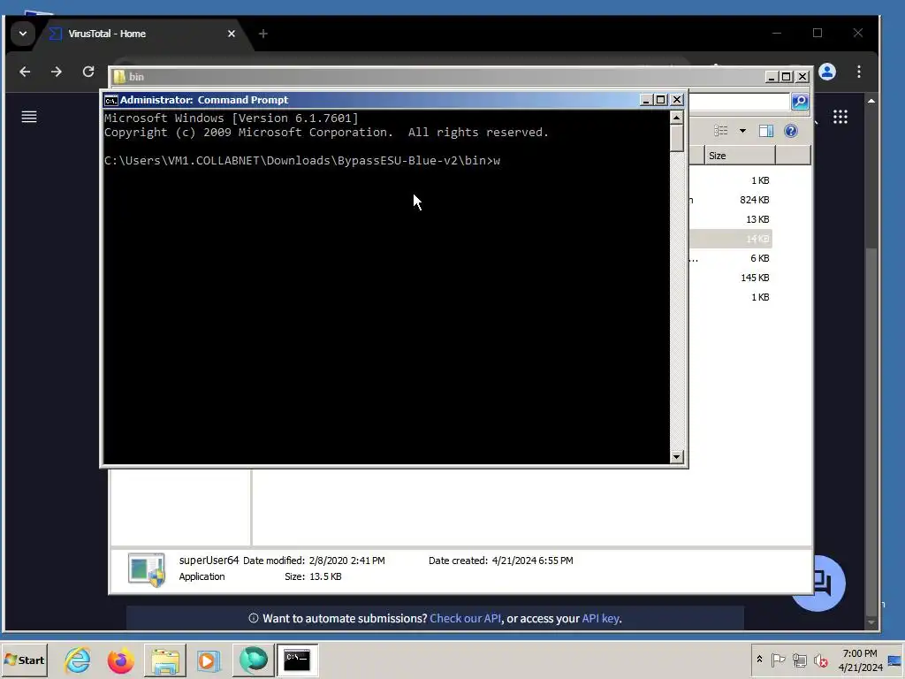
Task: Open the taskbar clock and date
Action: point(860,660)
